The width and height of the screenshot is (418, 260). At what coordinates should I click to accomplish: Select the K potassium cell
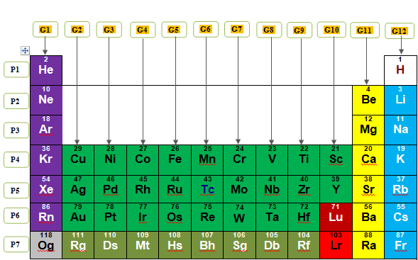pyautogui.click(x=401, y=160)
